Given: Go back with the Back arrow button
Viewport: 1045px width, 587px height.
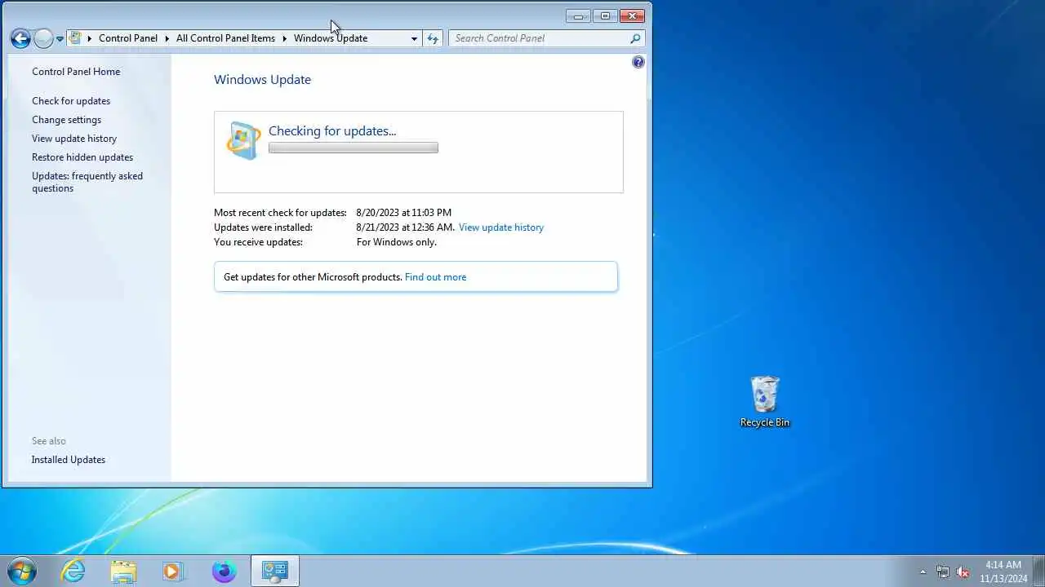Looking at the screenshot, I should [20, 38].
